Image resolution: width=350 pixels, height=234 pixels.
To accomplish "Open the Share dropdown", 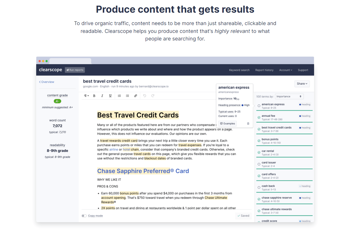I will (x=302, y=84).
